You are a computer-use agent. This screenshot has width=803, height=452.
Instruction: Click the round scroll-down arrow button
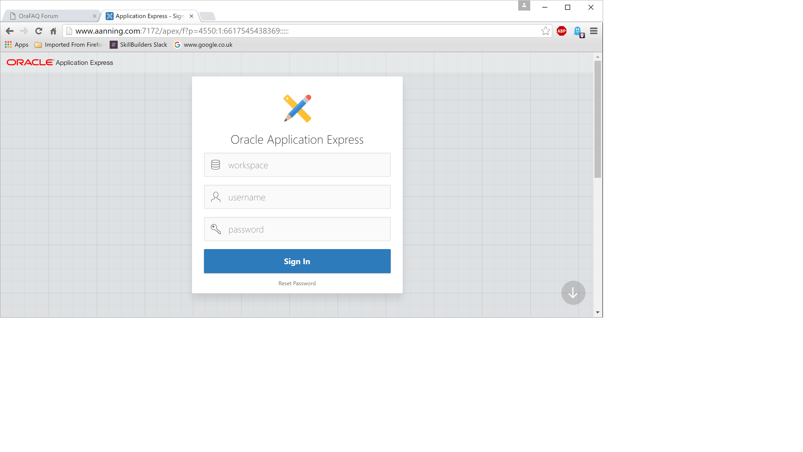pos(573,293)
